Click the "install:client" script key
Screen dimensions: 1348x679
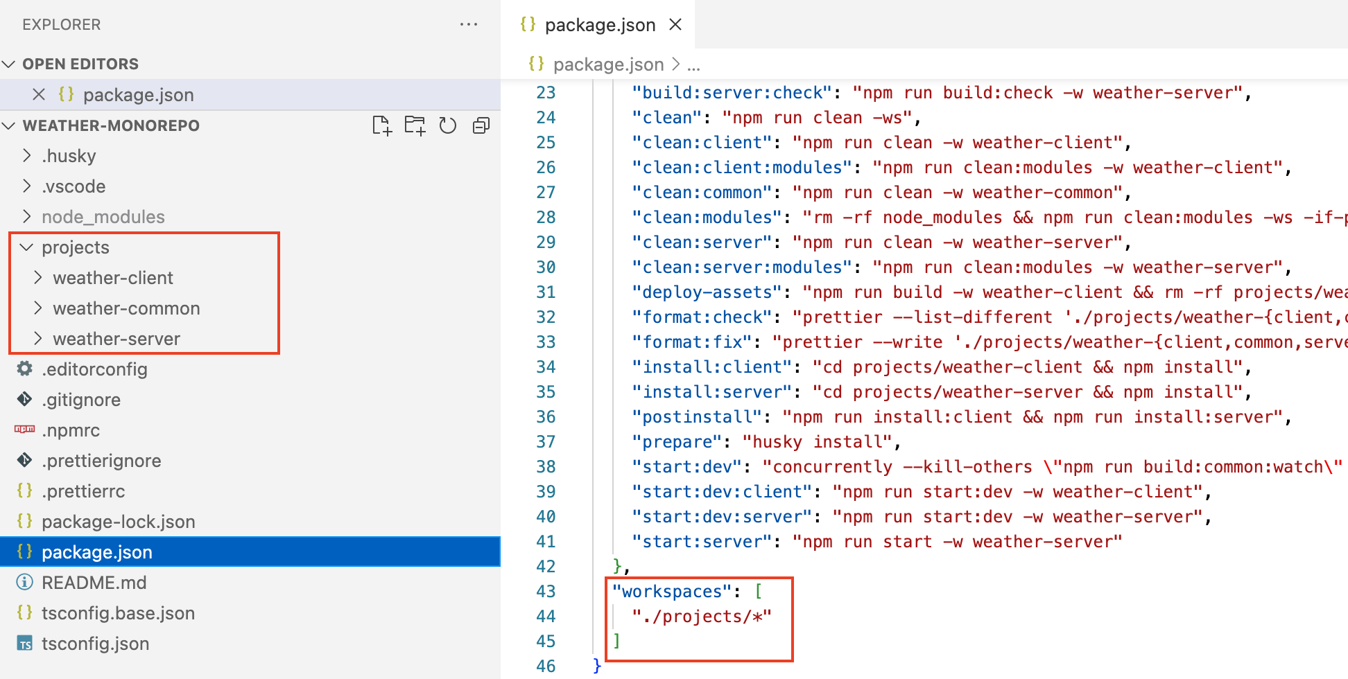click(712, 367)
